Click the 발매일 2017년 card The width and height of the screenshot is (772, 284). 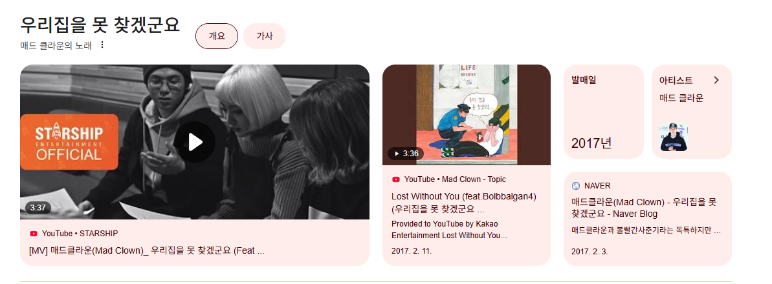click(x=604, y=112)
